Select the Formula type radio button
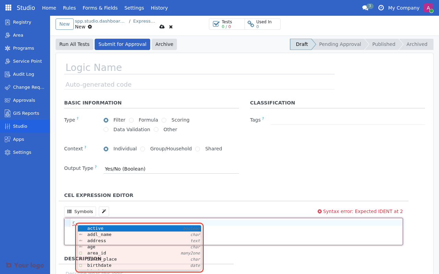 tap(131, 120)
